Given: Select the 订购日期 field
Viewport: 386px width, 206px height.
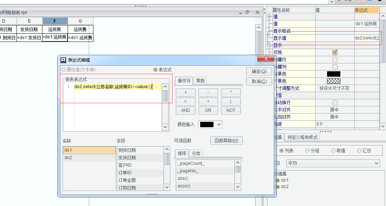Looking at the screenshot, I should pyautogui.click(x=140, y=188).
